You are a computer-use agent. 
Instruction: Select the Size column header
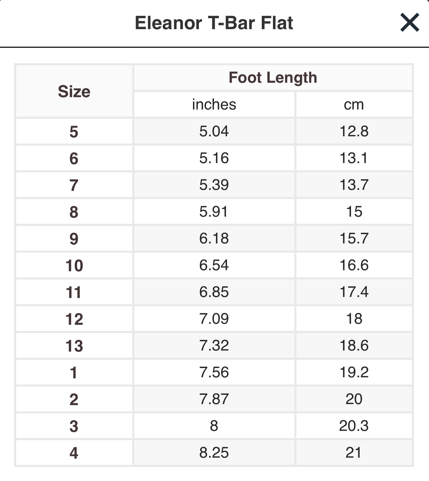[x=74, y=91]
